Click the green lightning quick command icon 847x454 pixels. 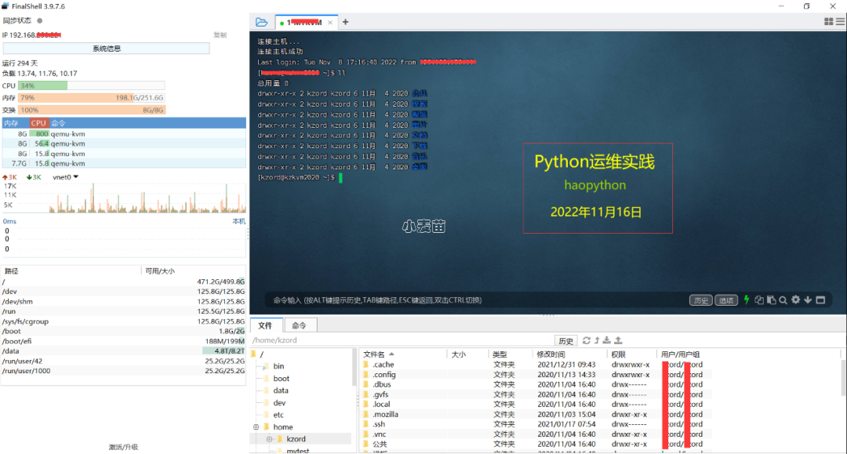click(x=747, y=300)
